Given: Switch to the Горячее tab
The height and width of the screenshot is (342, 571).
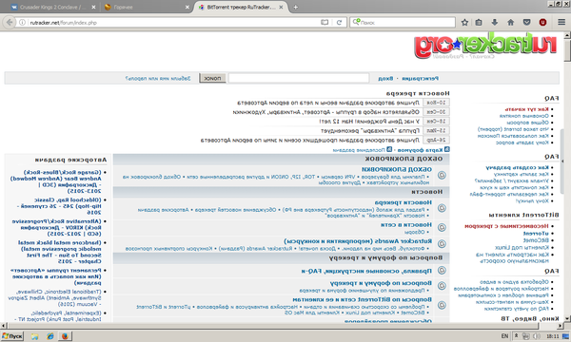Looking at the screenshot, I should click(x=147, y=7).
